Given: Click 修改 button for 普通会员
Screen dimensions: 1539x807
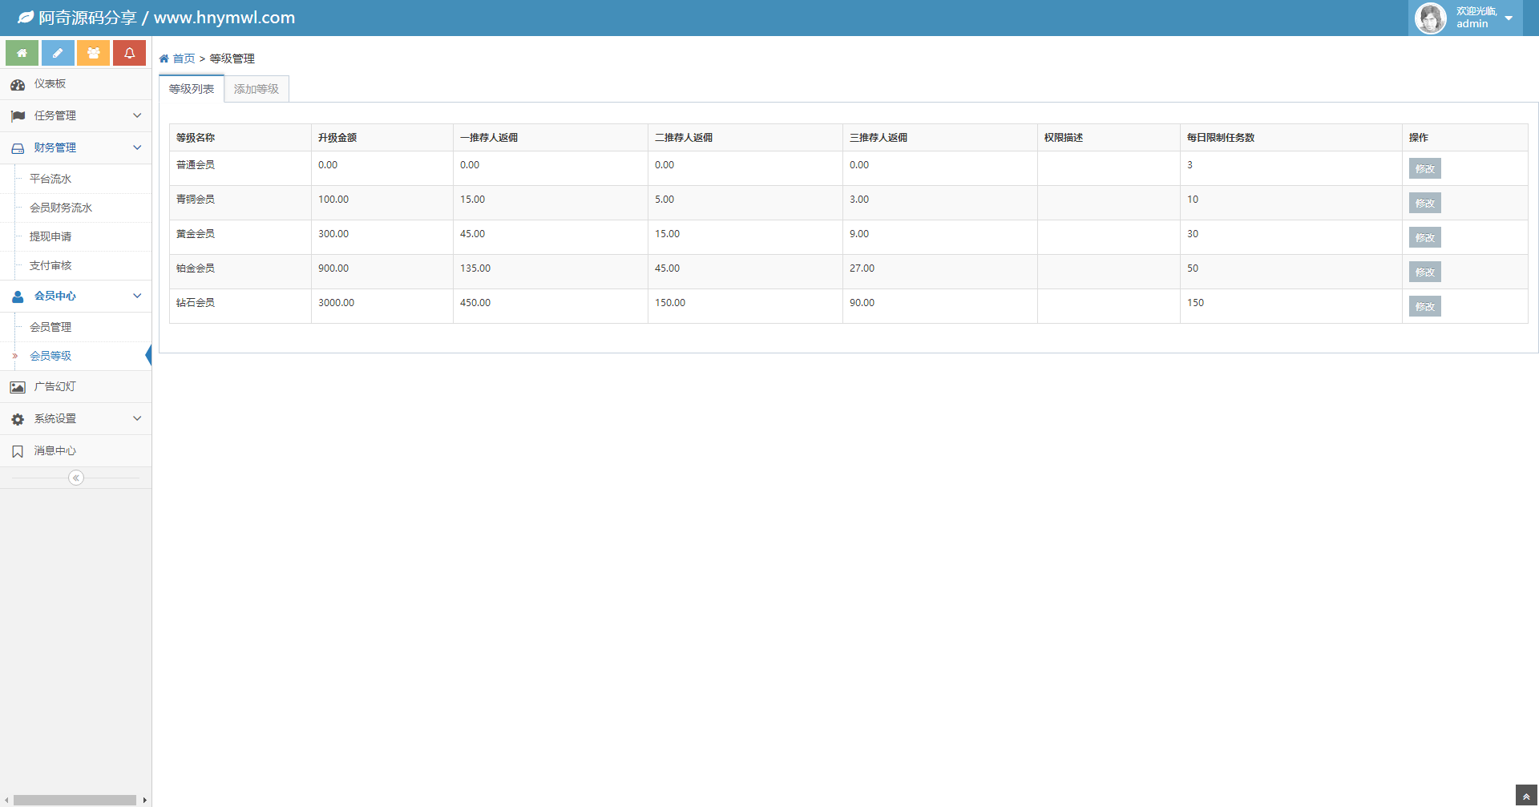Looking at the screenshot, I should (1424, 168).
